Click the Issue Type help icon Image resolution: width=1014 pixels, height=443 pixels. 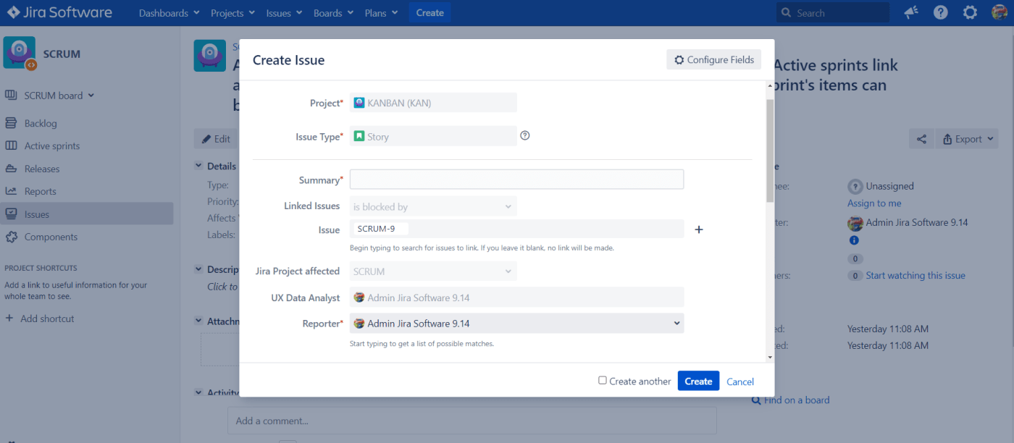pyautogui.click(x=525, y=135)
